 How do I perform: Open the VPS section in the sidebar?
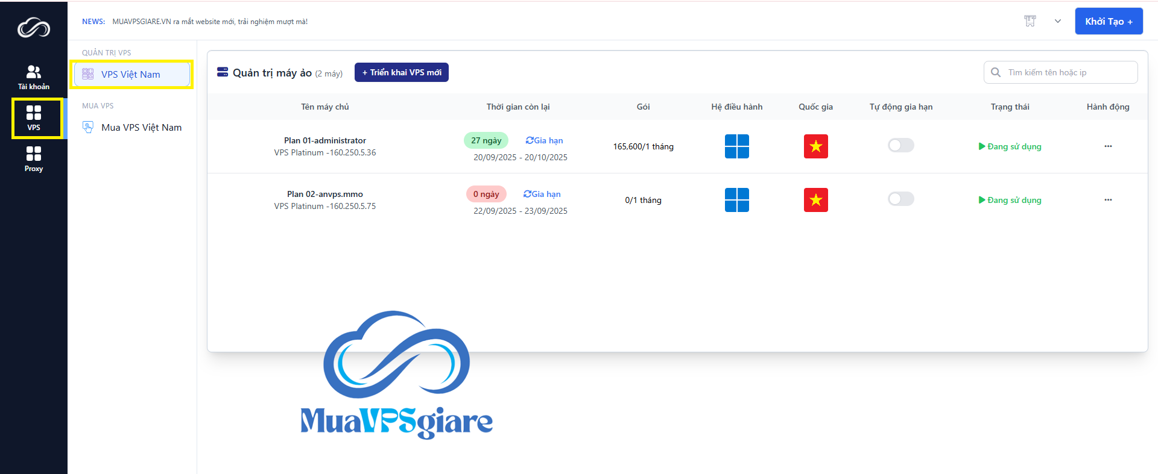pos(34,118)
